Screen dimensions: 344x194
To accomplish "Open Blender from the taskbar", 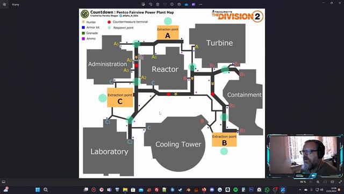I will [188, 190].
